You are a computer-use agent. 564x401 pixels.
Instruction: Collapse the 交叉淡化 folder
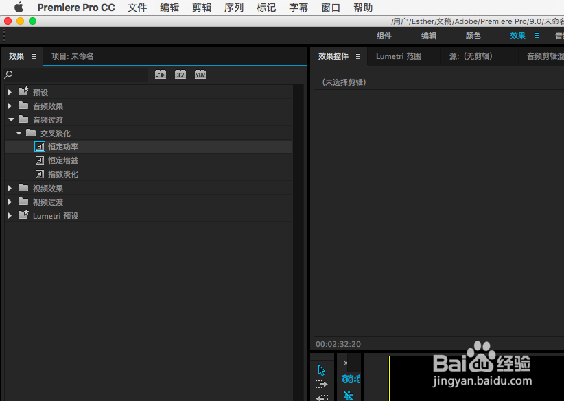19,133
